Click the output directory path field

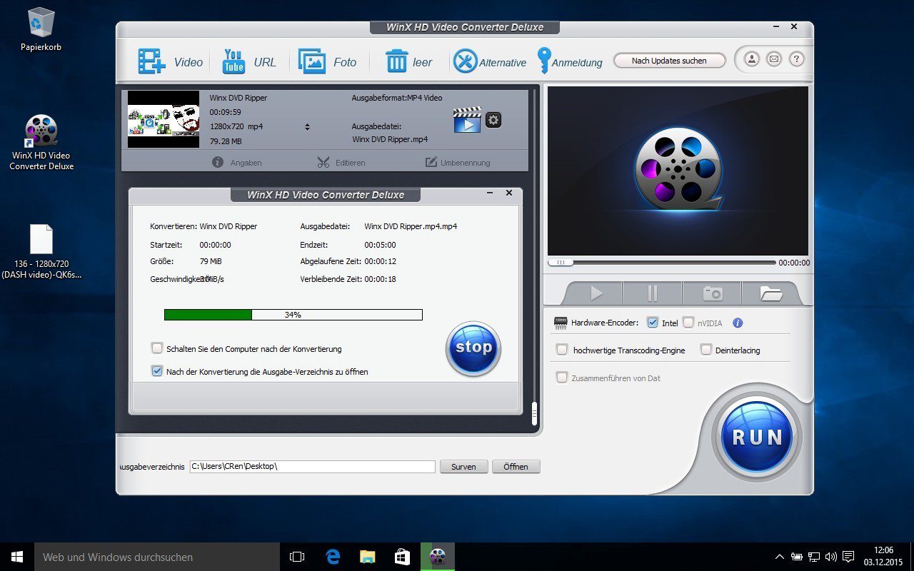312,467
